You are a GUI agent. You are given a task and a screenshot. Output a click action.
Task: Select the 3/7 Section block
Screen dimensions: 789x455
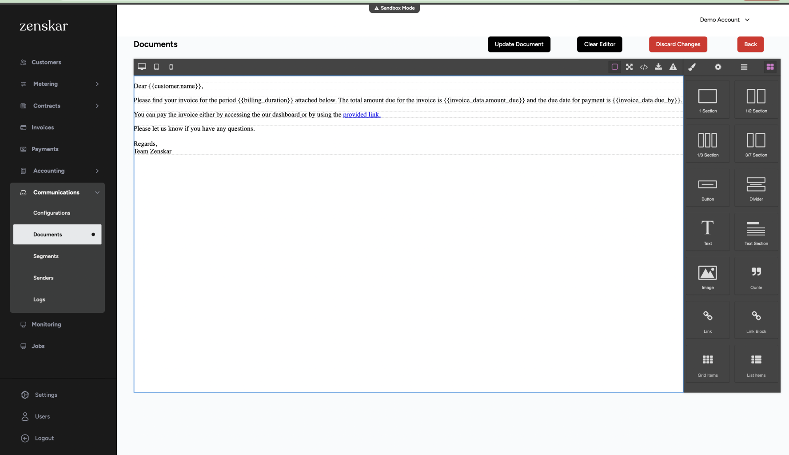point(756,144)
